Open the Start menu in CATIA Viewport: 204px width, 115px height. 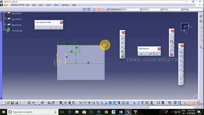pyautogui.click(x=6, y=5)
